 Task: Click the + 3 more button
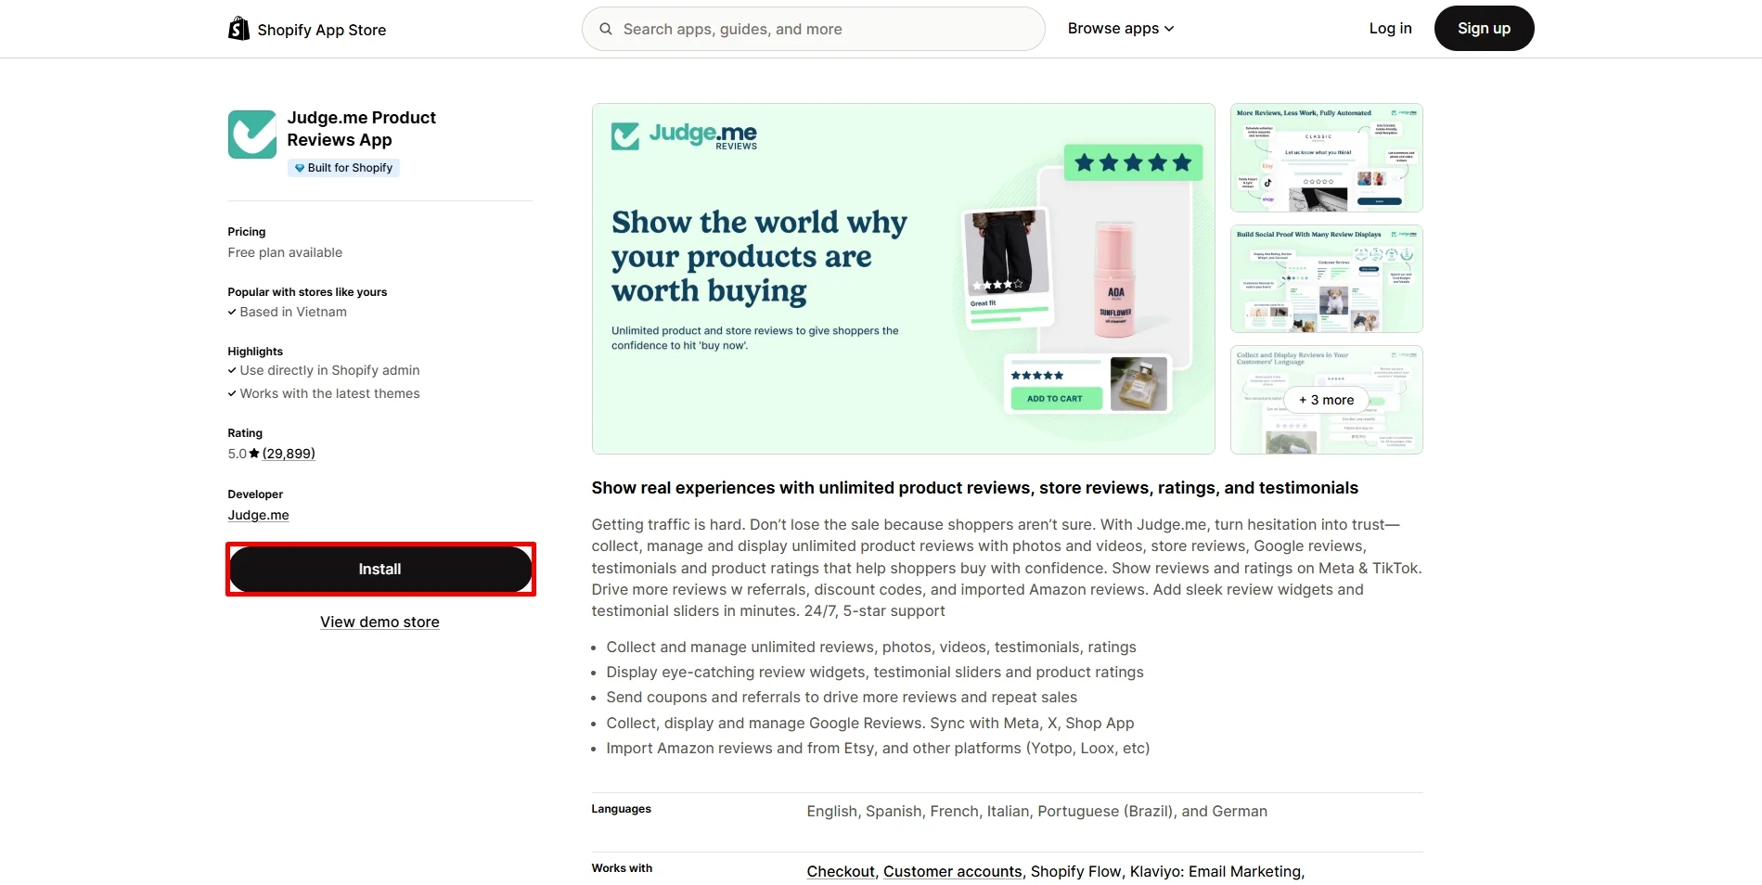click(x=1326, y=400)
